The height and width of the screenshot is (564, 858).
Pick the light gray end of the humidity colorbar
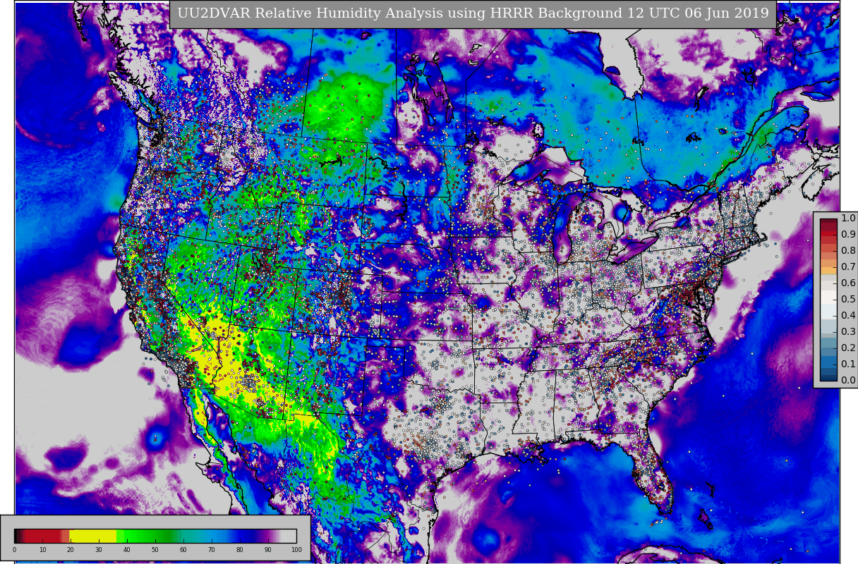click(289, 536)
